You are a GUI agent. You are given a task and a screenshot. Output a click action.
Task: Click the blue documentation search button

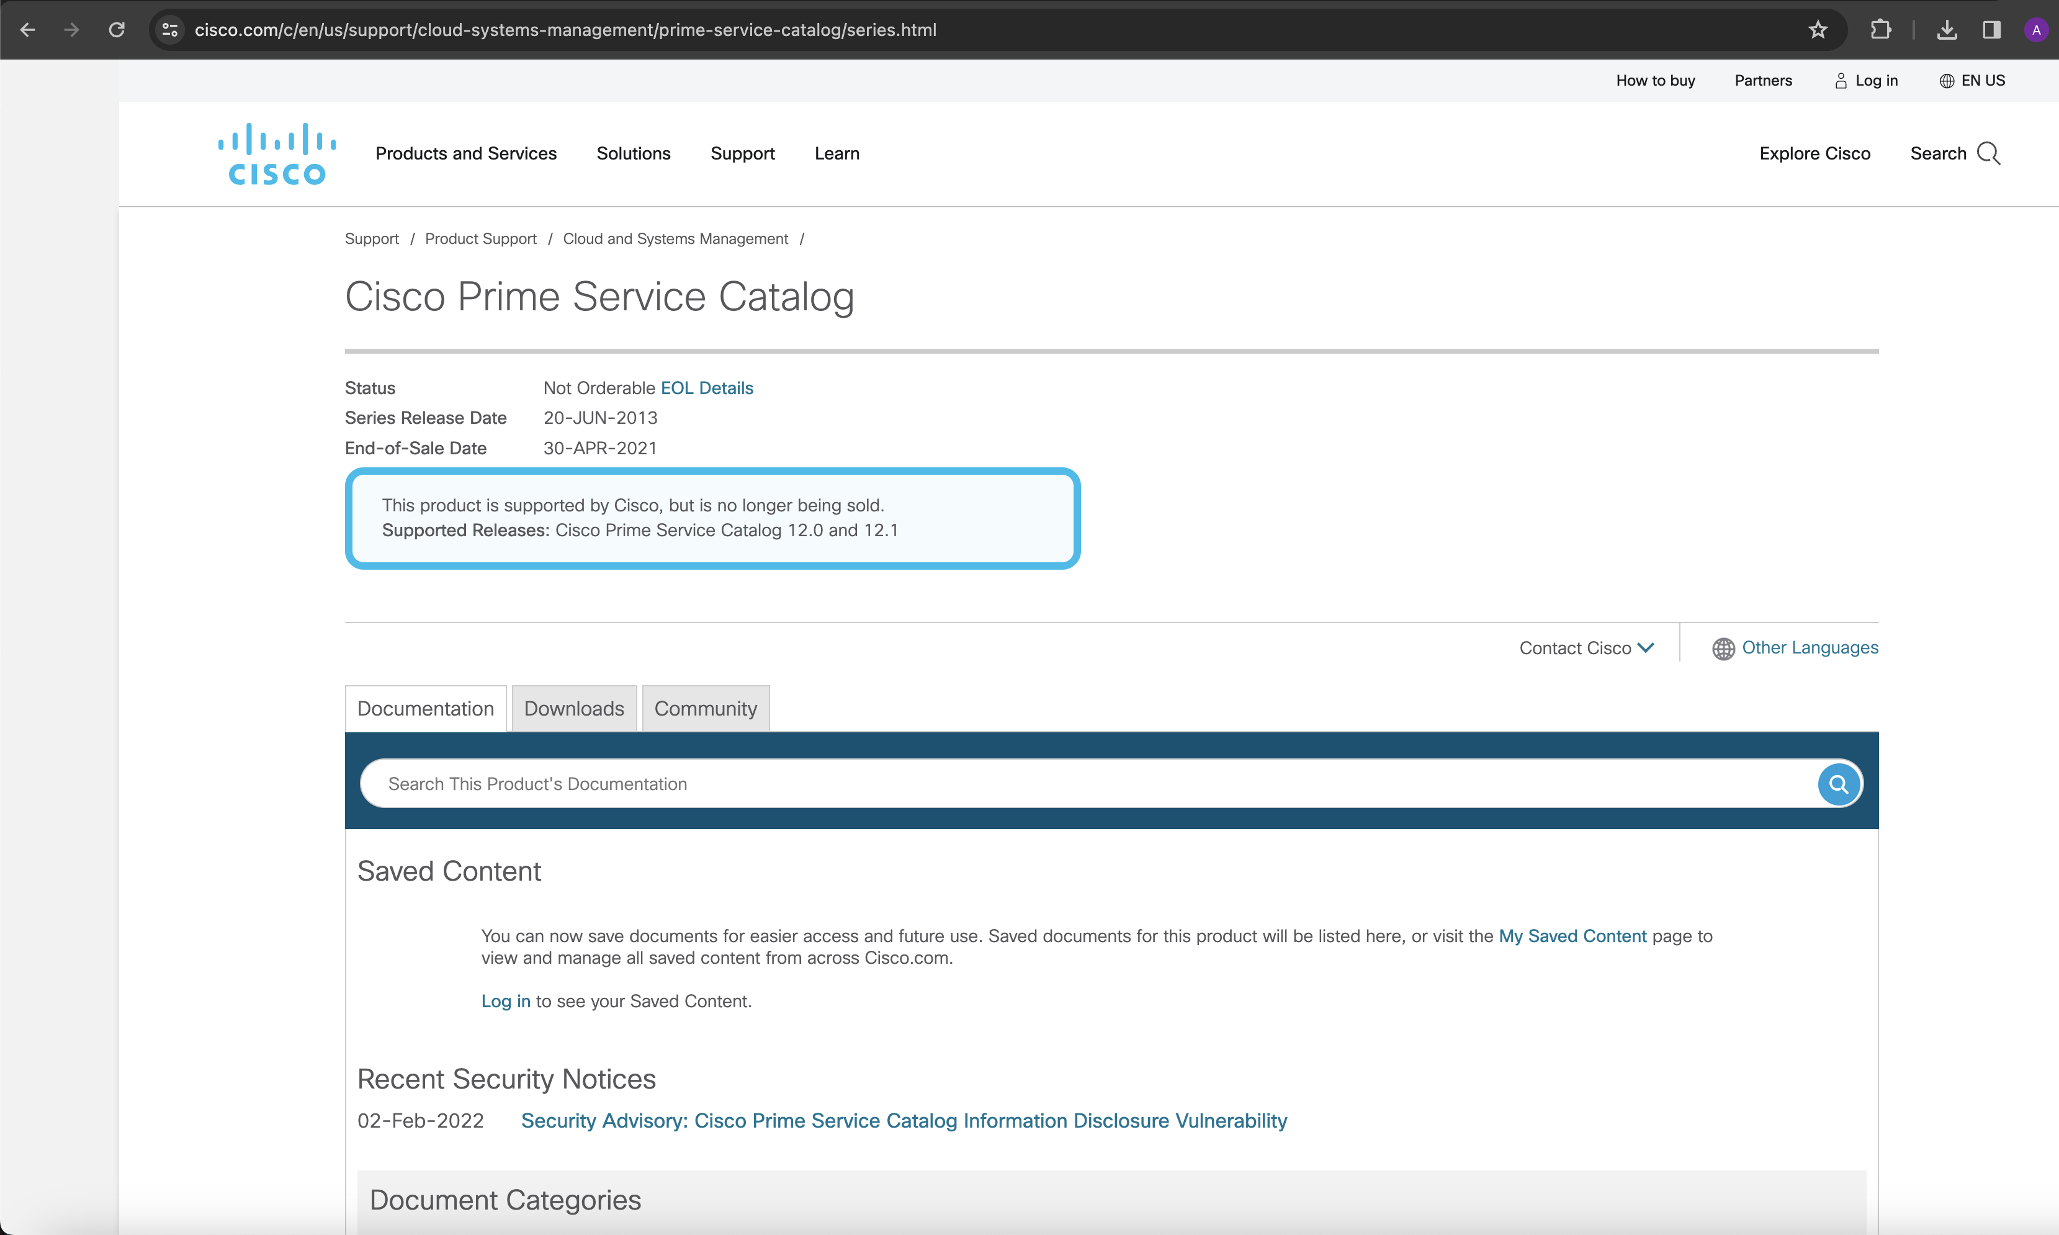(1837, 784)
